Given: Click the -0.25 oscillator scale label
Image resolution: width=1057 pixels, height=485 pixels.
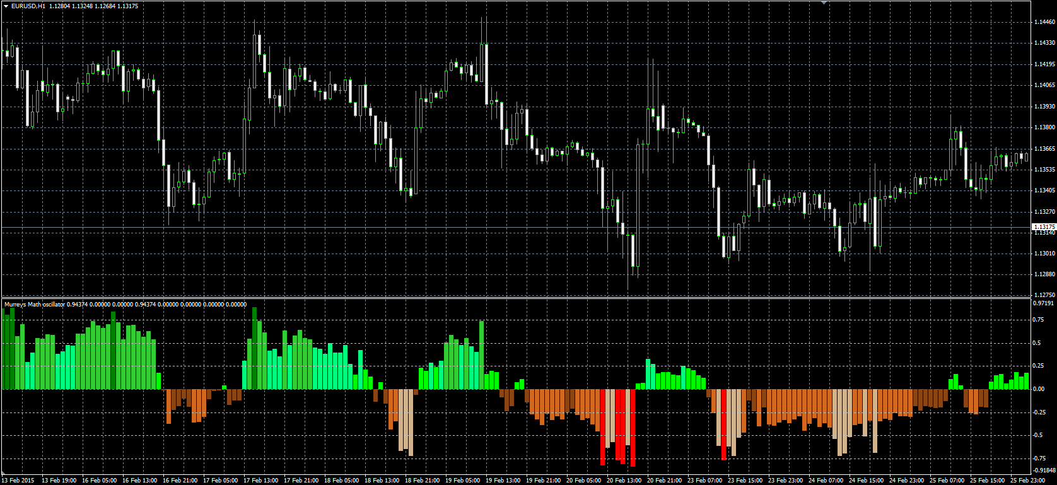Looking at the screenshot, I should (1039, 412).
